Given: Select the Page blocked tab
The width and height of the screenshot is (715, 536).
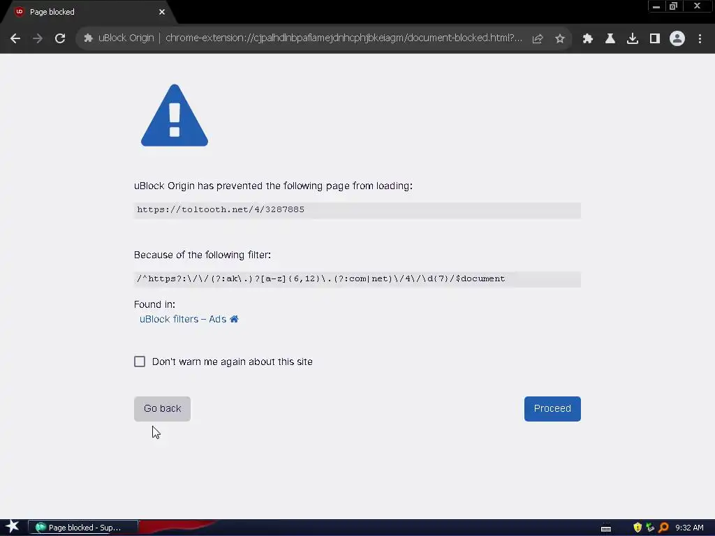Looking at the screenshot, I should [89, 12].
